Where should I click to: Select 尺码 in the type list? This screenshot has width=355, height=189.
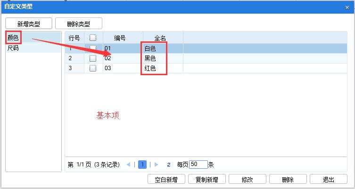[33, 48]
